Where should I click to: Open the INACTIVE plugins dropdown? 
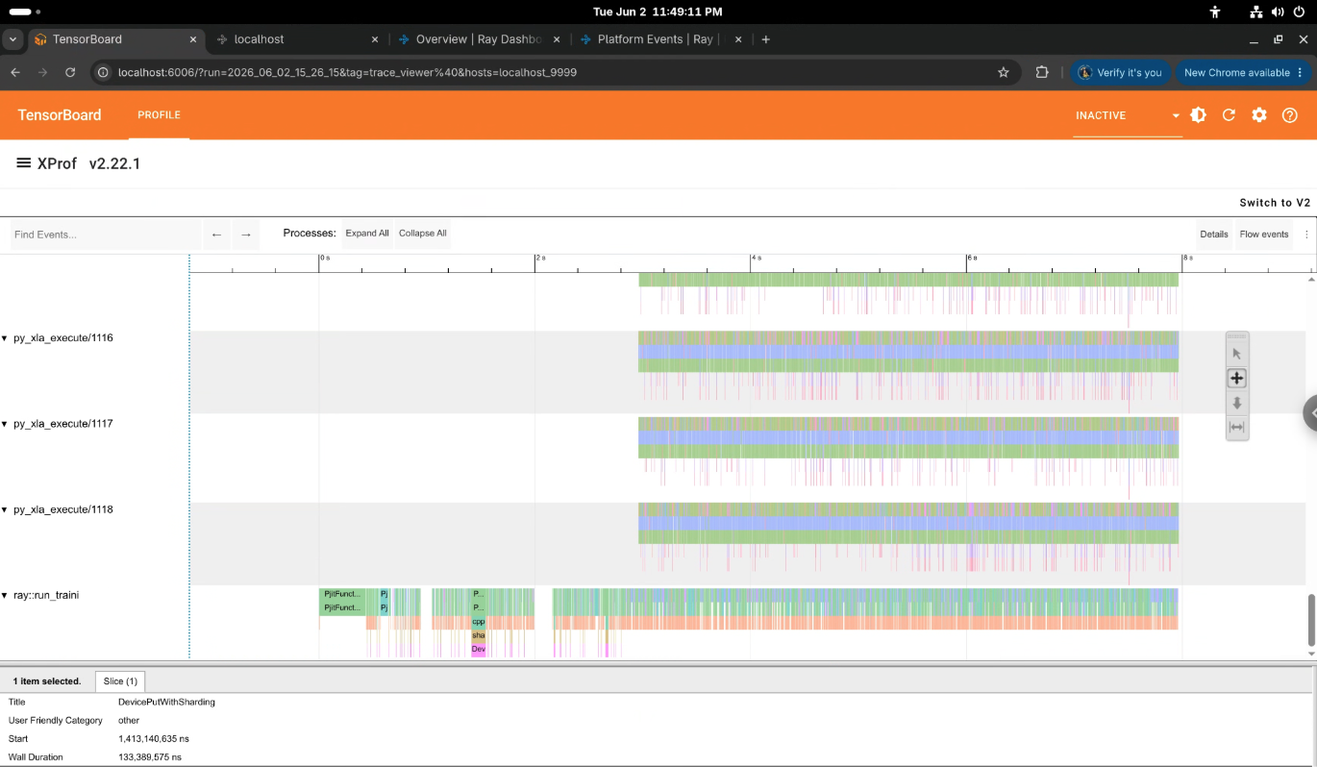1128,115
